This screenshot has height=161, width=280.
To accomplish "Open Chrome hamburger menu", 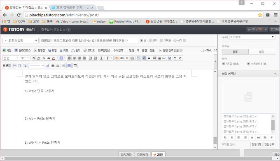I will click(275, 15).
